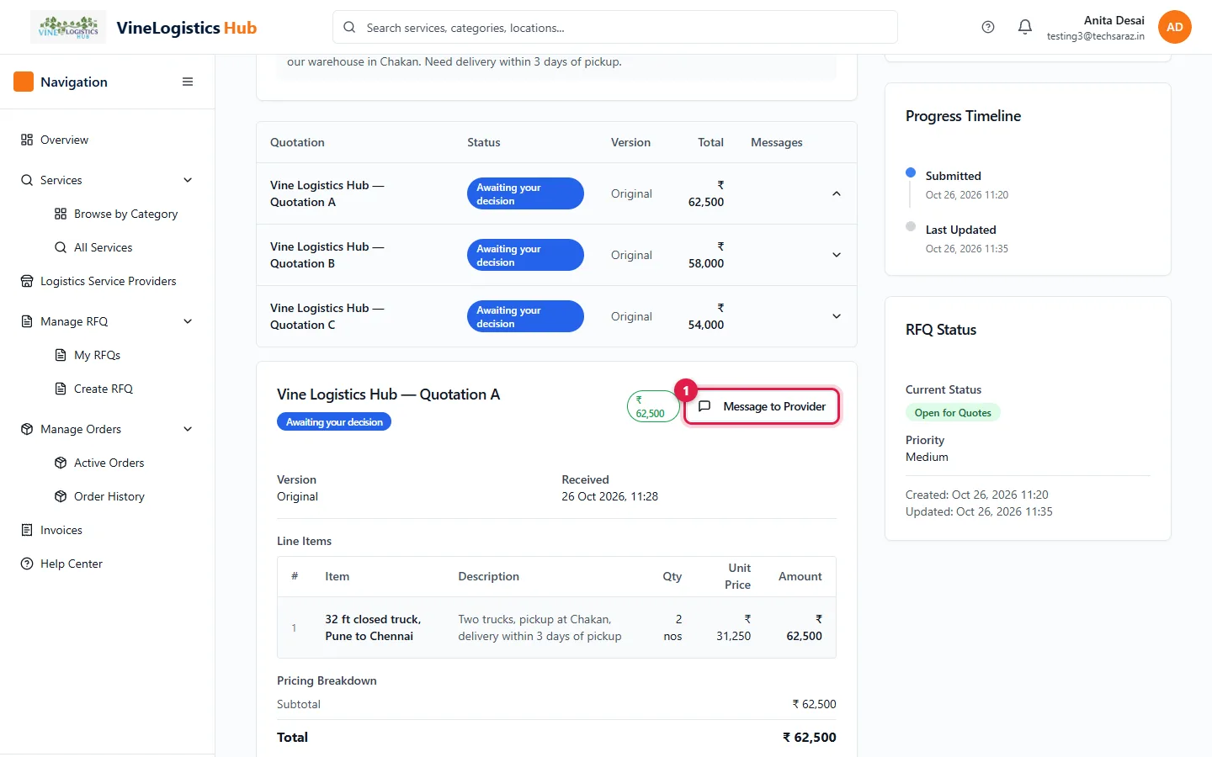Click the Active Orders box icon
Viewport: 1212px width, 757px height.
point(61,463)
